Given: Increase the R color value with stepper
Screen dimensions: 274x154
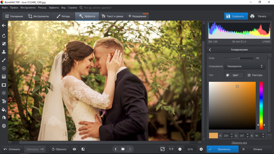Looking at the screenshot, I should point(232,134).
